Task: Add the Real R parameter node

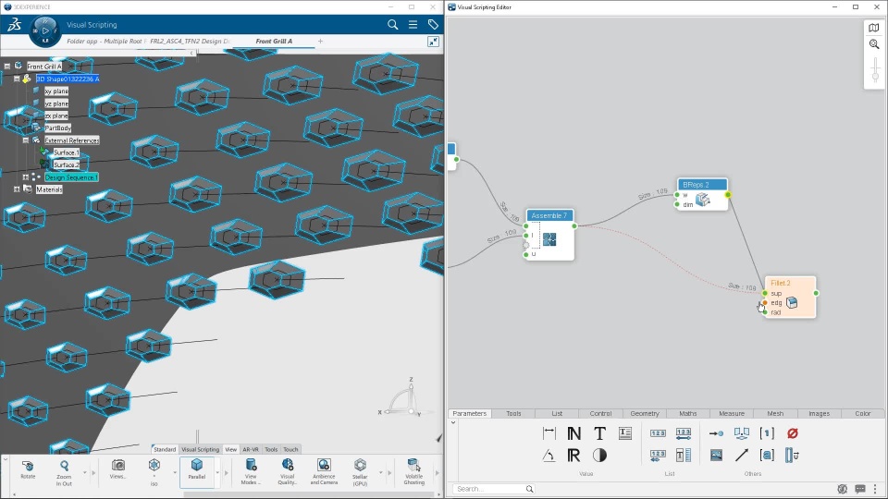Action: (573, 456)
